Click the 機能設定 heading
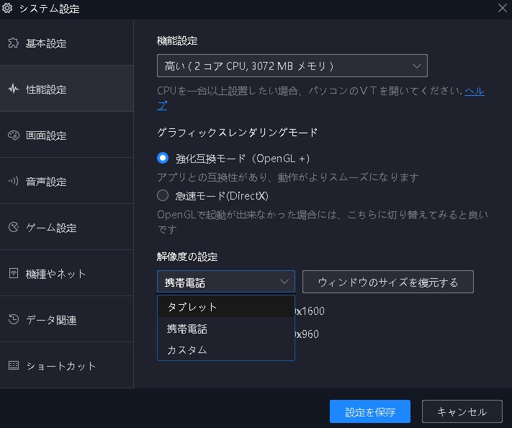This screenshot has width=512, height=428. pyautogui.click(x=177, y=40)
